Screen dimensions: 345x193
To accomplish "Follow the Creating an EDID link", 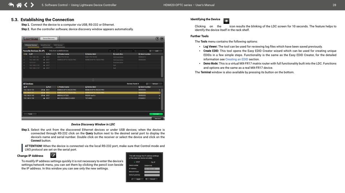I will [236, 59].
